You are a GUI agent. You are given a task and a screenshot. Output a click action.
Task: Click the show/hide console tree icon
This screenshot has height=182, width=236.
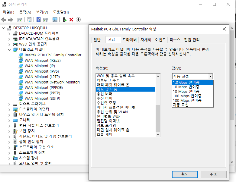(x=20, y=20)
